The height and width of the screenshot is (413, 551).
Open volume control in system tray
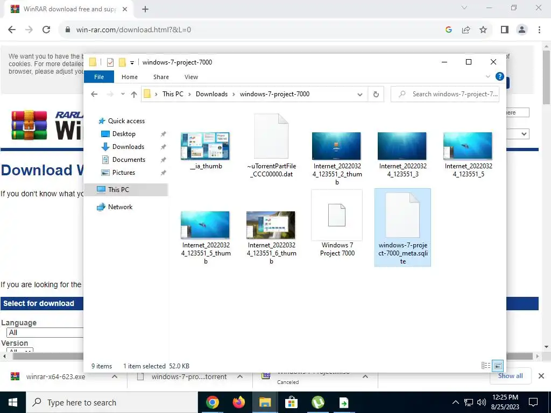[x=482, y=402]
